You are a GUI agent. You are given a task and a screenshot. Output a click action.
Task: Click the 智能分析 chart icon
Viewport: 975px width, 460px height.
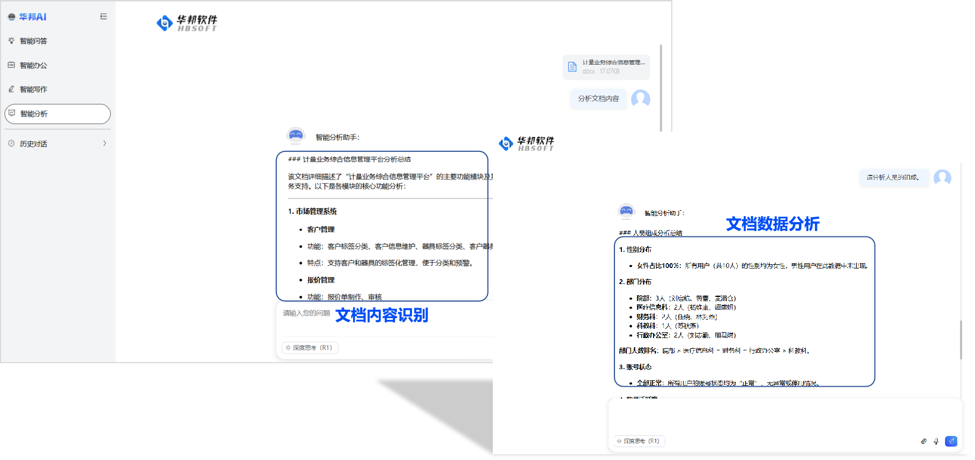(12, 113)
